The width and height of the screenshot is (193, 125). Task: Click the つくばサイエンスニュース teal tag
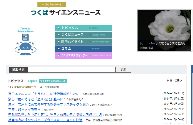(x=53, y=81)
